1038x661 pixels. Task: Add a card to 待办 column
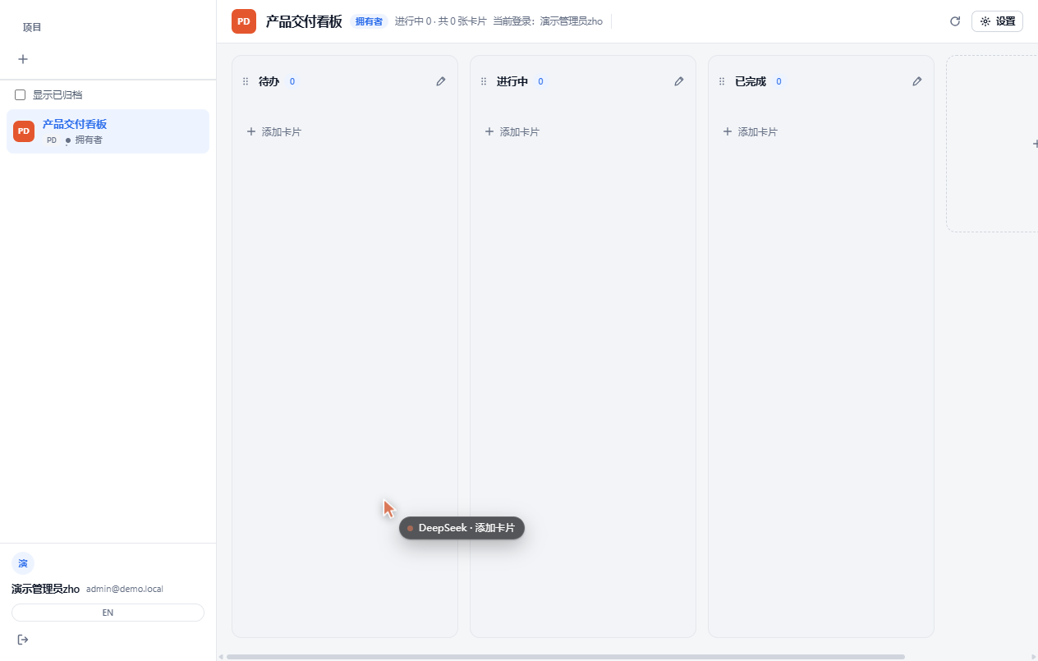click(274, 131)
